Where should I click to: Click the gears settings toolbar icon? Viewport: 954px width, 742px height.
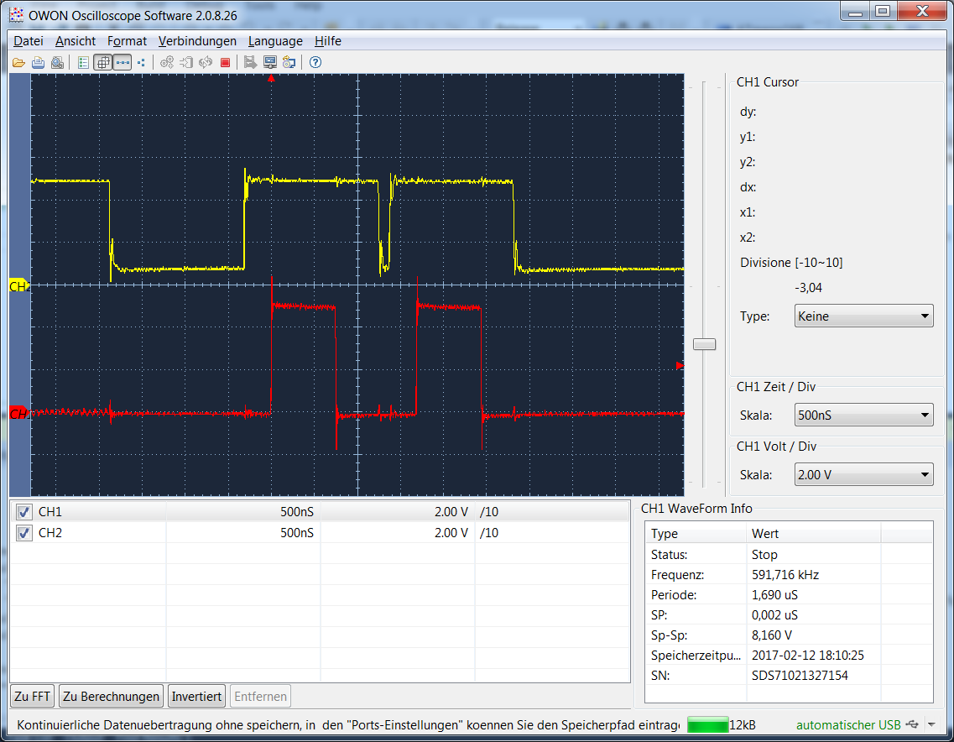[x=167, y=63]
